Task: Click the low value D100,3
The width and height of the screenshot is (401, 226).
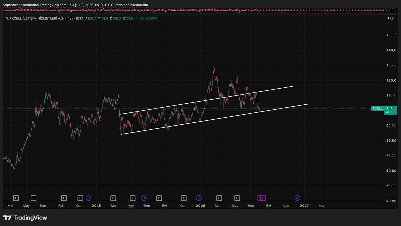Action: pyautogui.click(x=115, y=18)
